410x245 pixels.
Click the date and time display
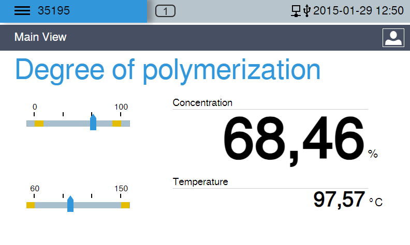[x=358, y=11]
